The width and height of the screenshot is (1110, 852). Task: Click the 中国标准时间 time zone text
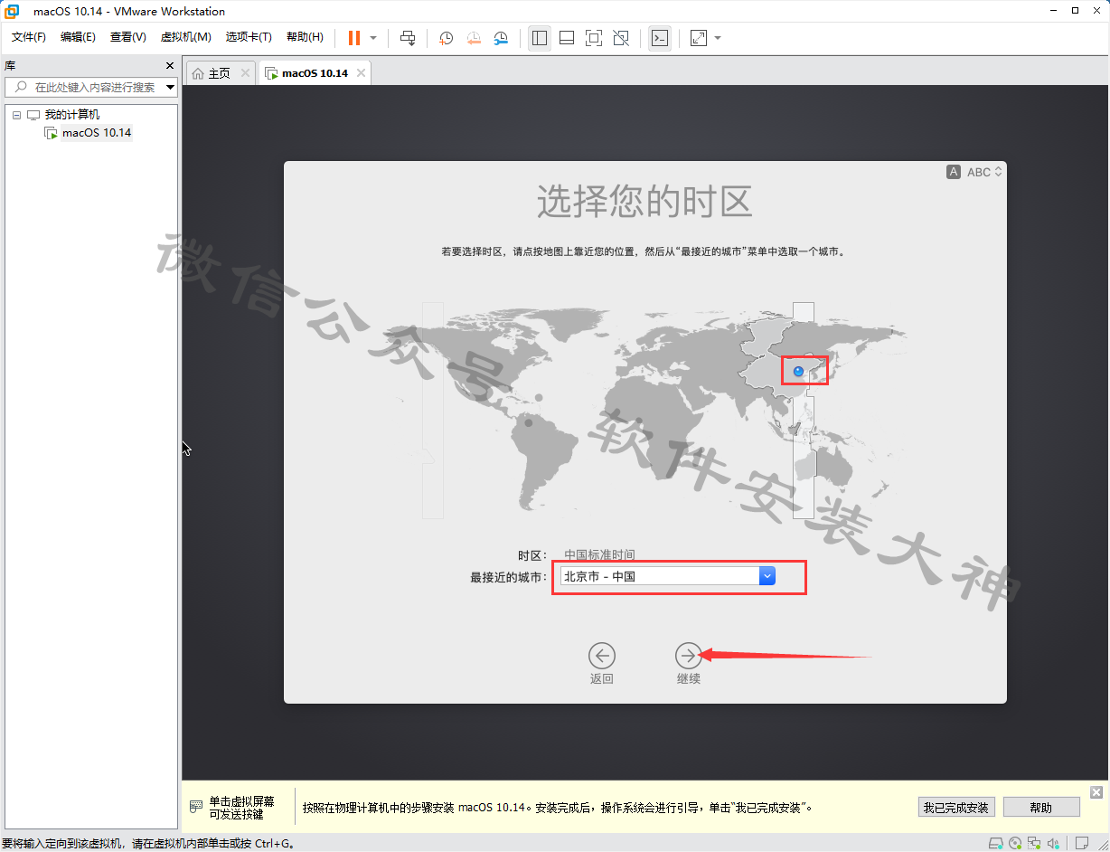[599, 555]
